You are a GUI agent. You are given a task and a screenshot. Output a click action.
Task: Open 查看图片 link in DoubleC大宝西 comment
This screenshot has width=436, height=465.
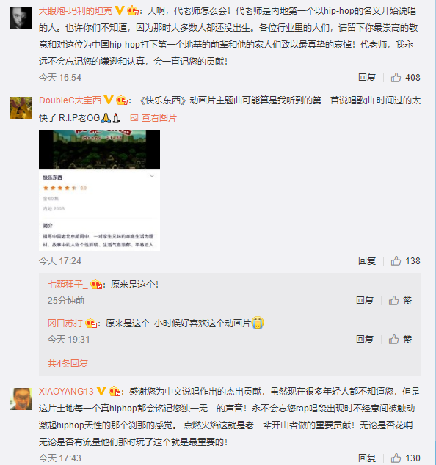point(153,118)
